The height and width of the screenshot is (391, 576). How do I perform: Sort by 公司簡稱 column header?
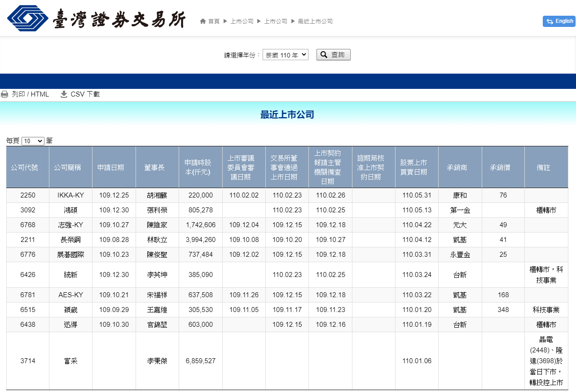tap(71, 167)
